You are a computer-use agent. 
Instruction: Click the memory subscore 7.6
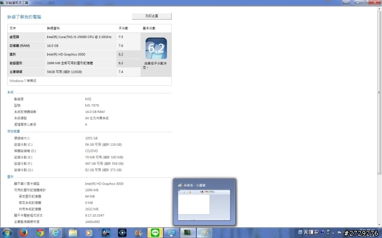pyautogui.click(x=121, y=46)
